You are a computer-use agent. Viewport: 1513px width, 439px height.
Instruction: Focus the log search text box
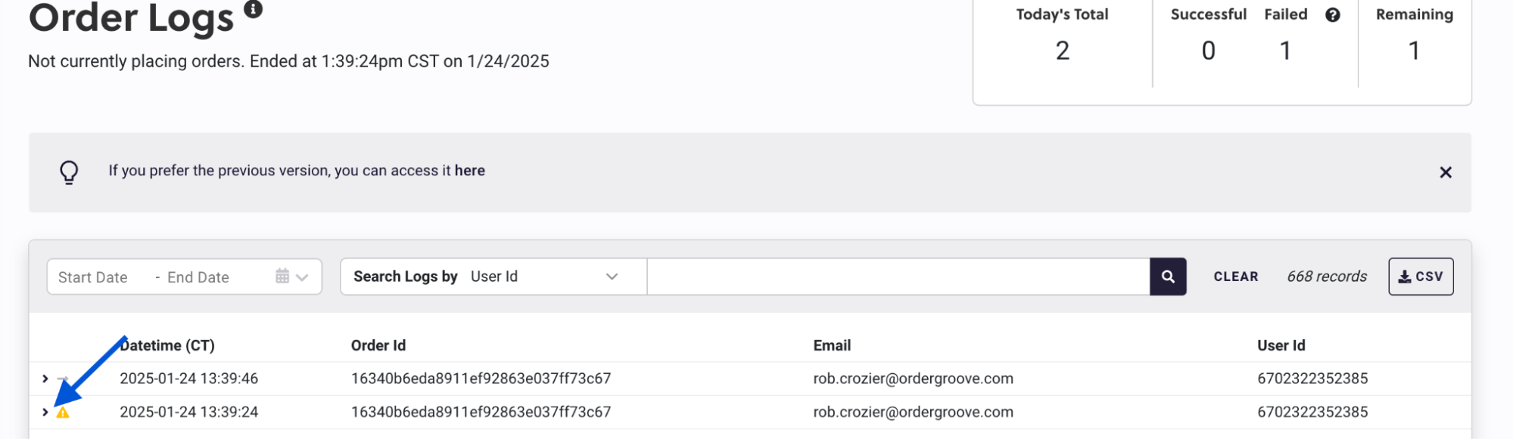click(898, 277)
